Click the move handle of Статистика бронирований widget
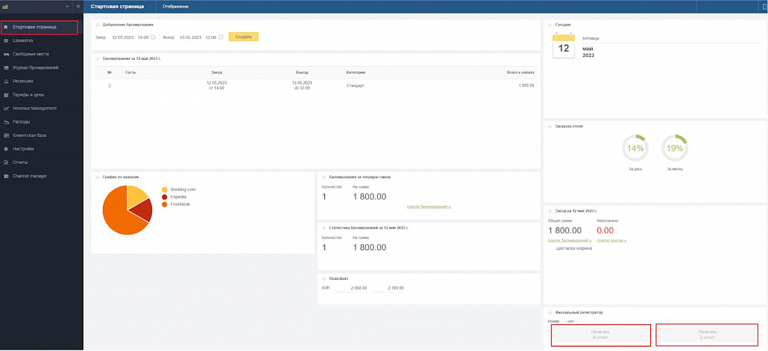Viewport: 768px width, 351px height. [x=324, y=228]
